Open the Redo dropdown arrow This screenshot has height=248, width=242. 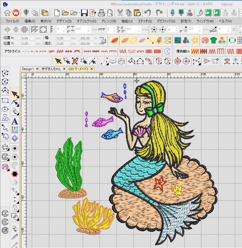coord(165,13)
